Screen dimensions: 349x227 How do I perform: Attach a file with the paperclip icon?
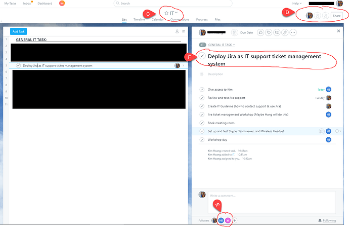coord(285,32)
